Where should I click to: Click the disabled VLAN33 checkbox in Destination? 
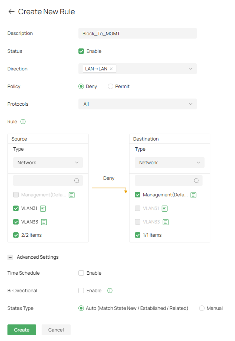pos(138,222)
